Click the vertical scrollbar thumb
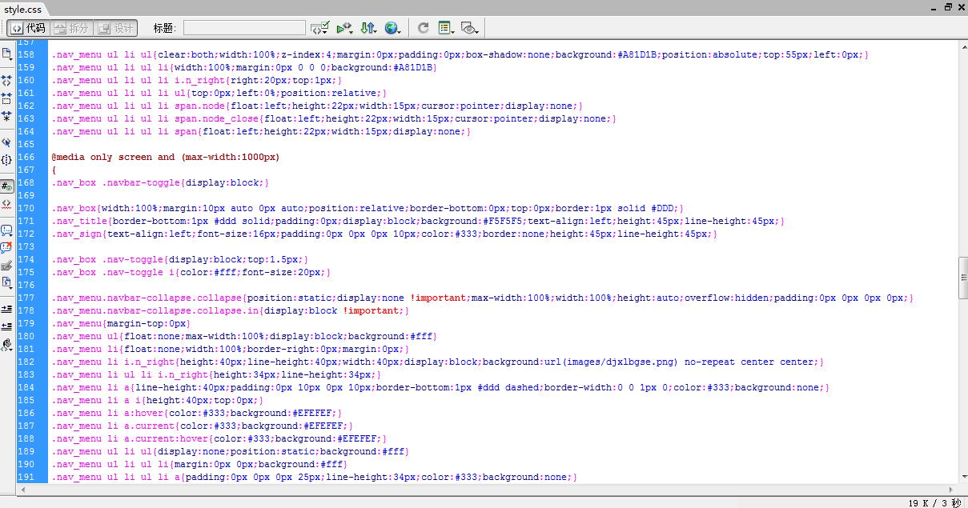Image resolution: width=968 pixels, height=508 pixels. (x=964, y=278)
